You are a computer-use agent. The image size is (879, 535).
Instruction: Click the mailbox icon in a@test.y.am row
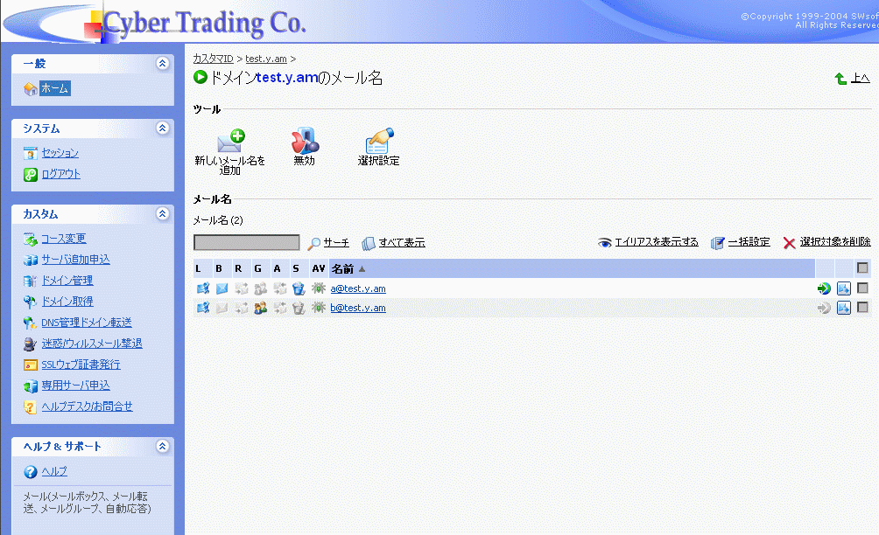(x=221, y=288)
